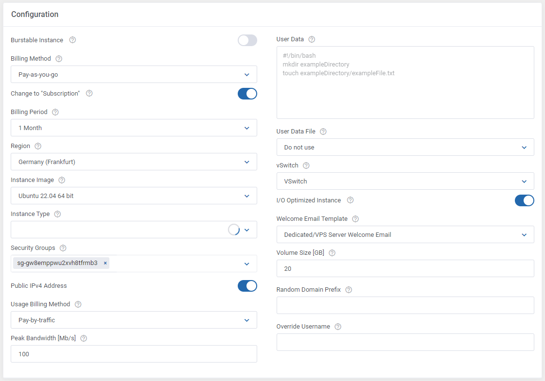
Task: Open Billing Method dropdown showing Pay-as-you-go
Action: click(x=134, y=75)
